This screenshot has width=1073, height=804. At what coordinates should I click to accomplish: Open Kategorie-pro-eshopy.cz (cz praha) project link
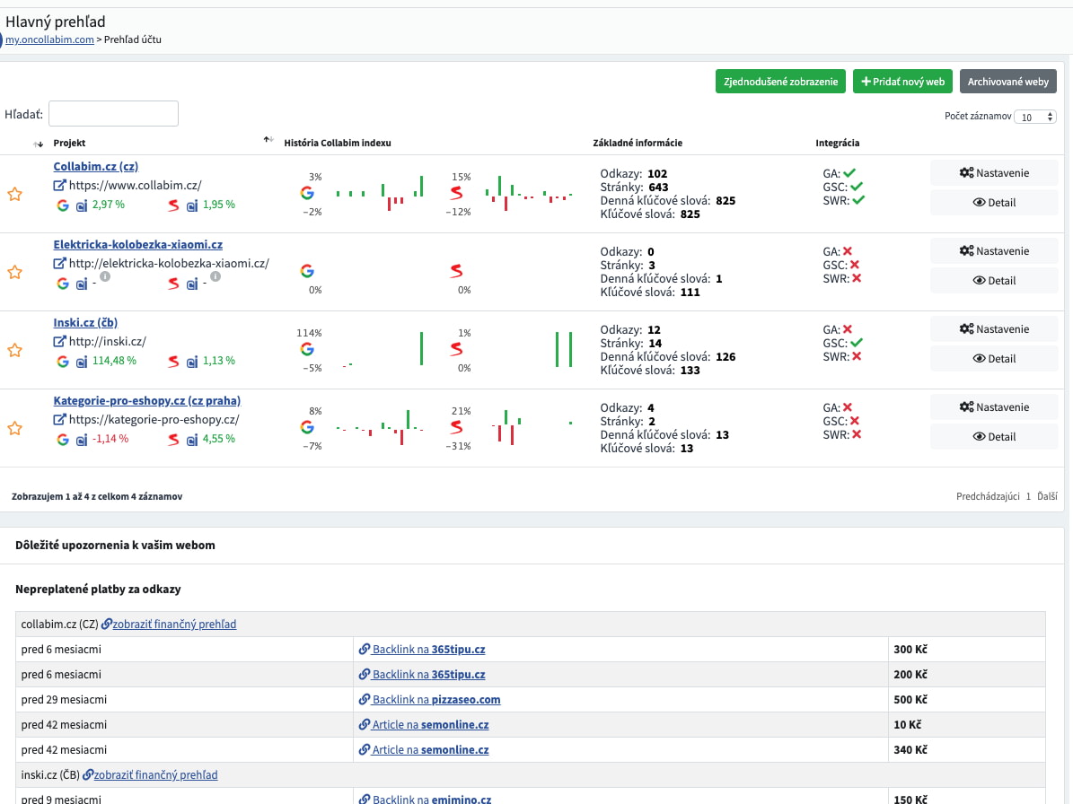click(147, 400)
